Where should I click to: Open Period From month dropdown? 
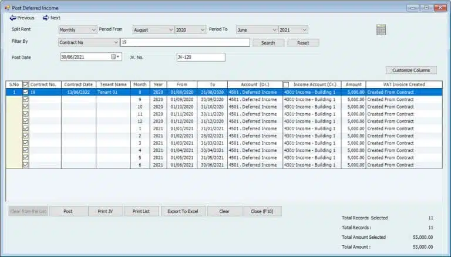pos(170,30)
